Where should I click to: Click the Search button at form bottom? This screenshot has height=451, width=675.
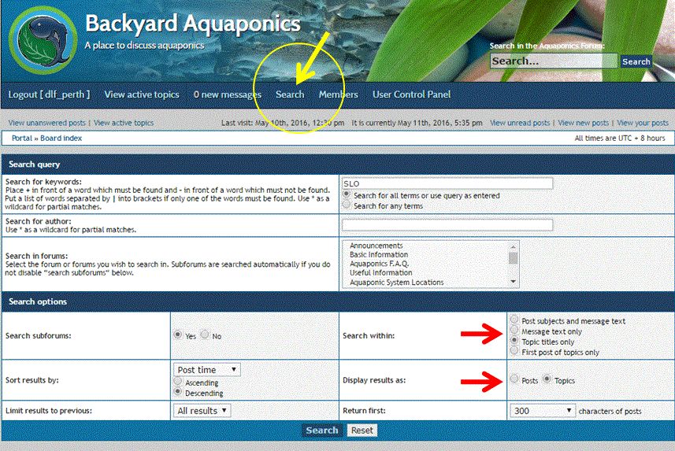click(322, 431)
